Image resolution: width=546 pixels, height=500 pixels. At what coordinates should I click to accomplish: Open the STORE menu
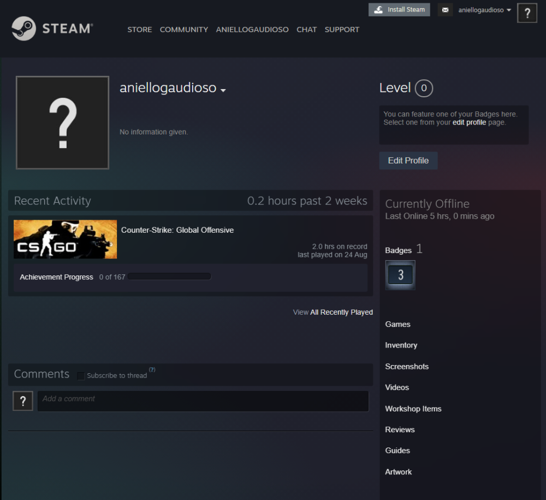tap(140, 30)
